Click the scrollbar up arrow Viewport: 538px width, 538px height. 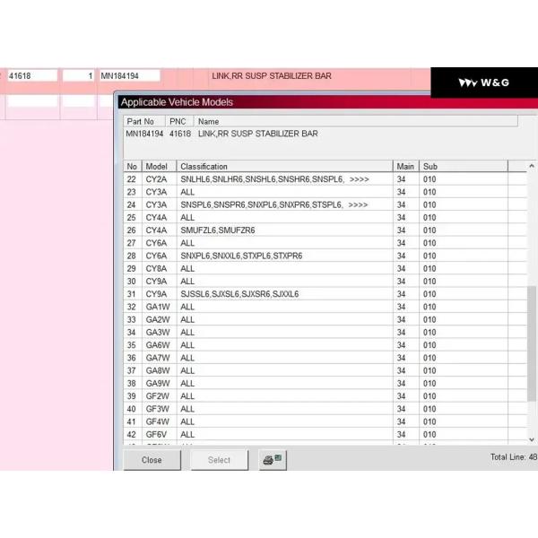tap(532, 167)
